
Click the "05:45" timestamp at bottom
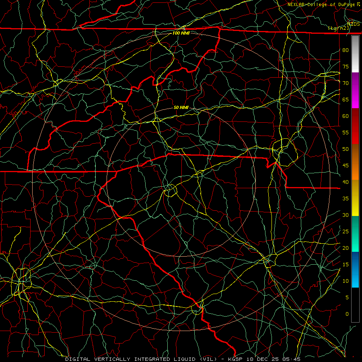click(292, 359)
